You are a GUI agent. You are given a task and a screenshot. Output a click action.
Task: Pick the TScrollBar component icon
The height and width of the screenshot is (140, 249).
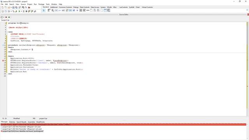(88, 10)
